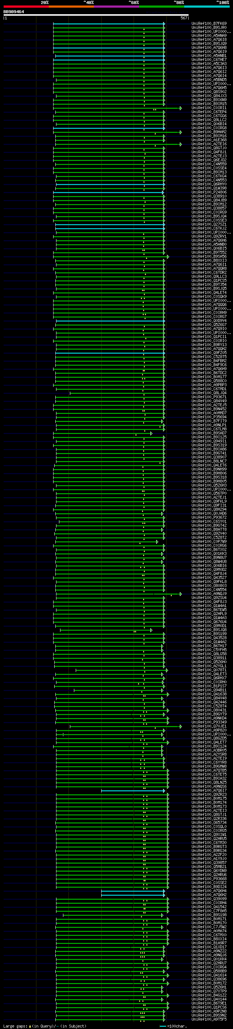The image size is (233, 1029).
Task: Open hit UniRef100_A5ANA9
Action: (209, 35)
